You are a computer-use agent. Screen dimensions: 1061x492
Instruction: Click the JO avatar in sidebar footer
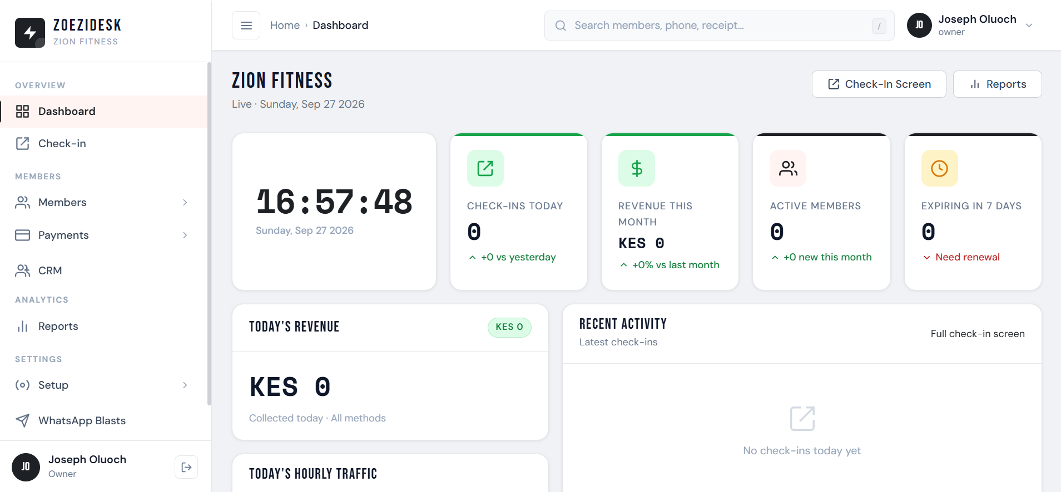pos(26,467)
